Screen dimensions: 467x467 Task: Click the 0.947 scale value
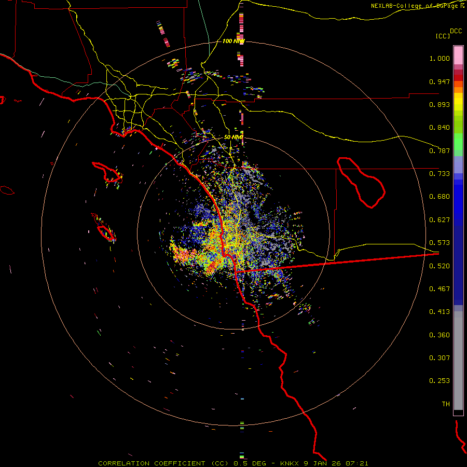439,81
